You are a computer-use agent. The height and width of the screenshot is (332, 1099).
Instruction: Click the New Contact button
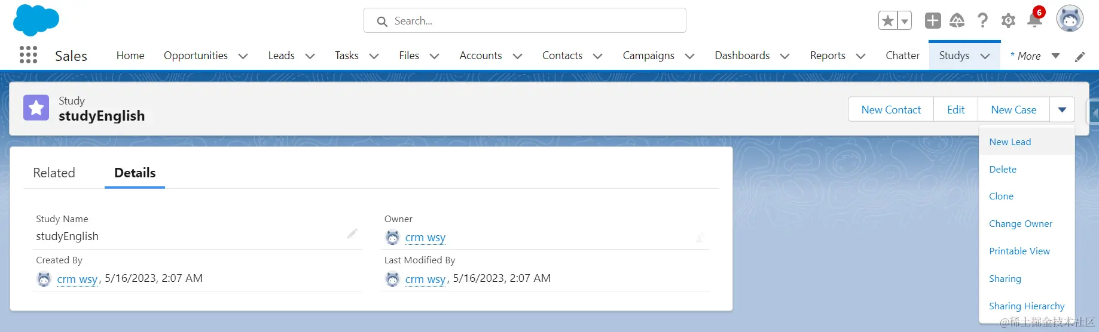pos(891,109)
